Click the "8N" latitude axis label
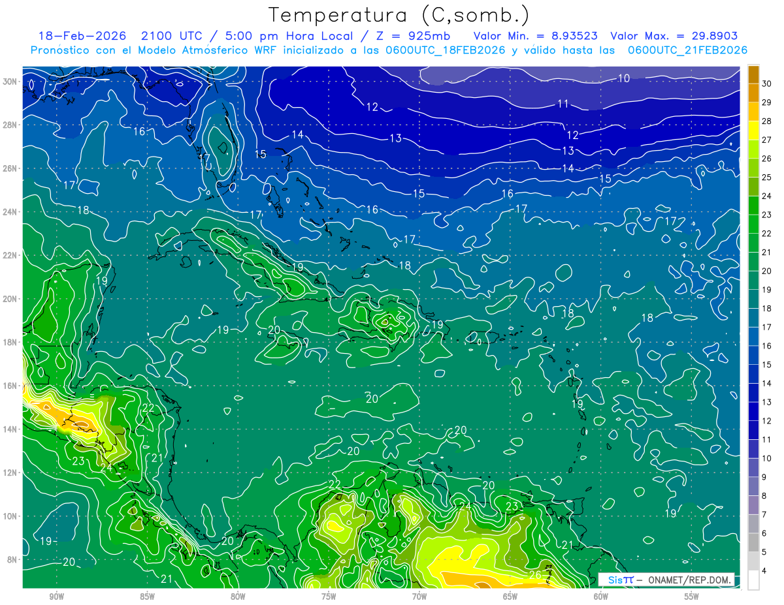784x605 pixels. click(x=12, y=560)
